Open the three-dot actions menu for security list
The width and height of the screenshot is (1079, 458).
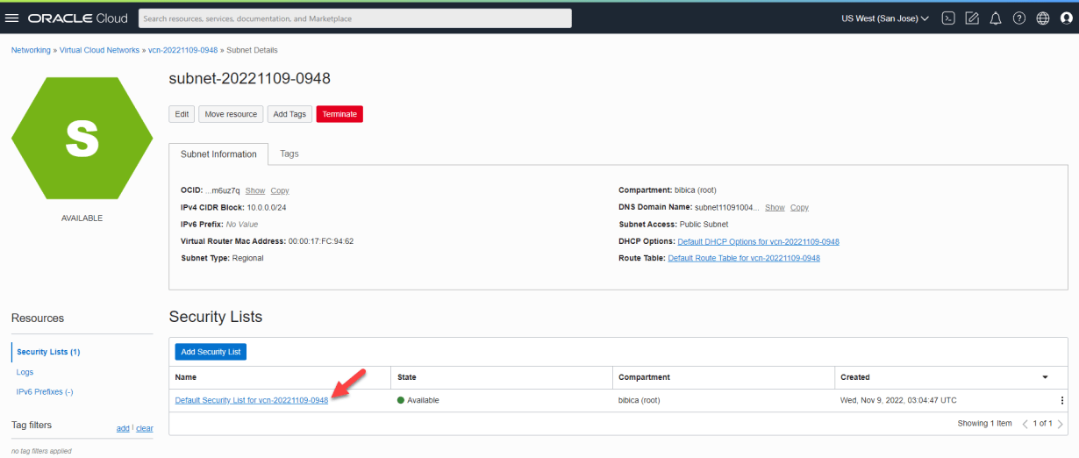pos(1061,400)
